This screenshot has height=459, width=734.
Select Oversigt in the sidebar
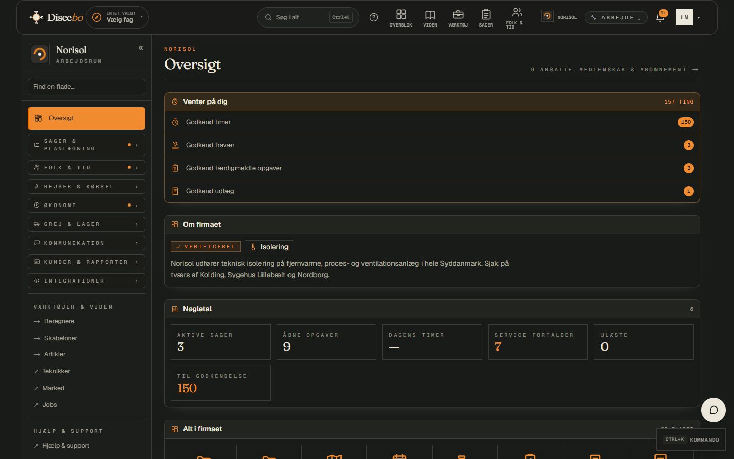pyautogui.click(x=86, y=118)
